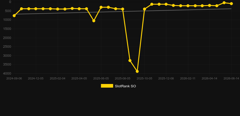Select the data point above 2026-04-14
The width and height of the screenshot is (240, 116).
(x=210, y=5)
